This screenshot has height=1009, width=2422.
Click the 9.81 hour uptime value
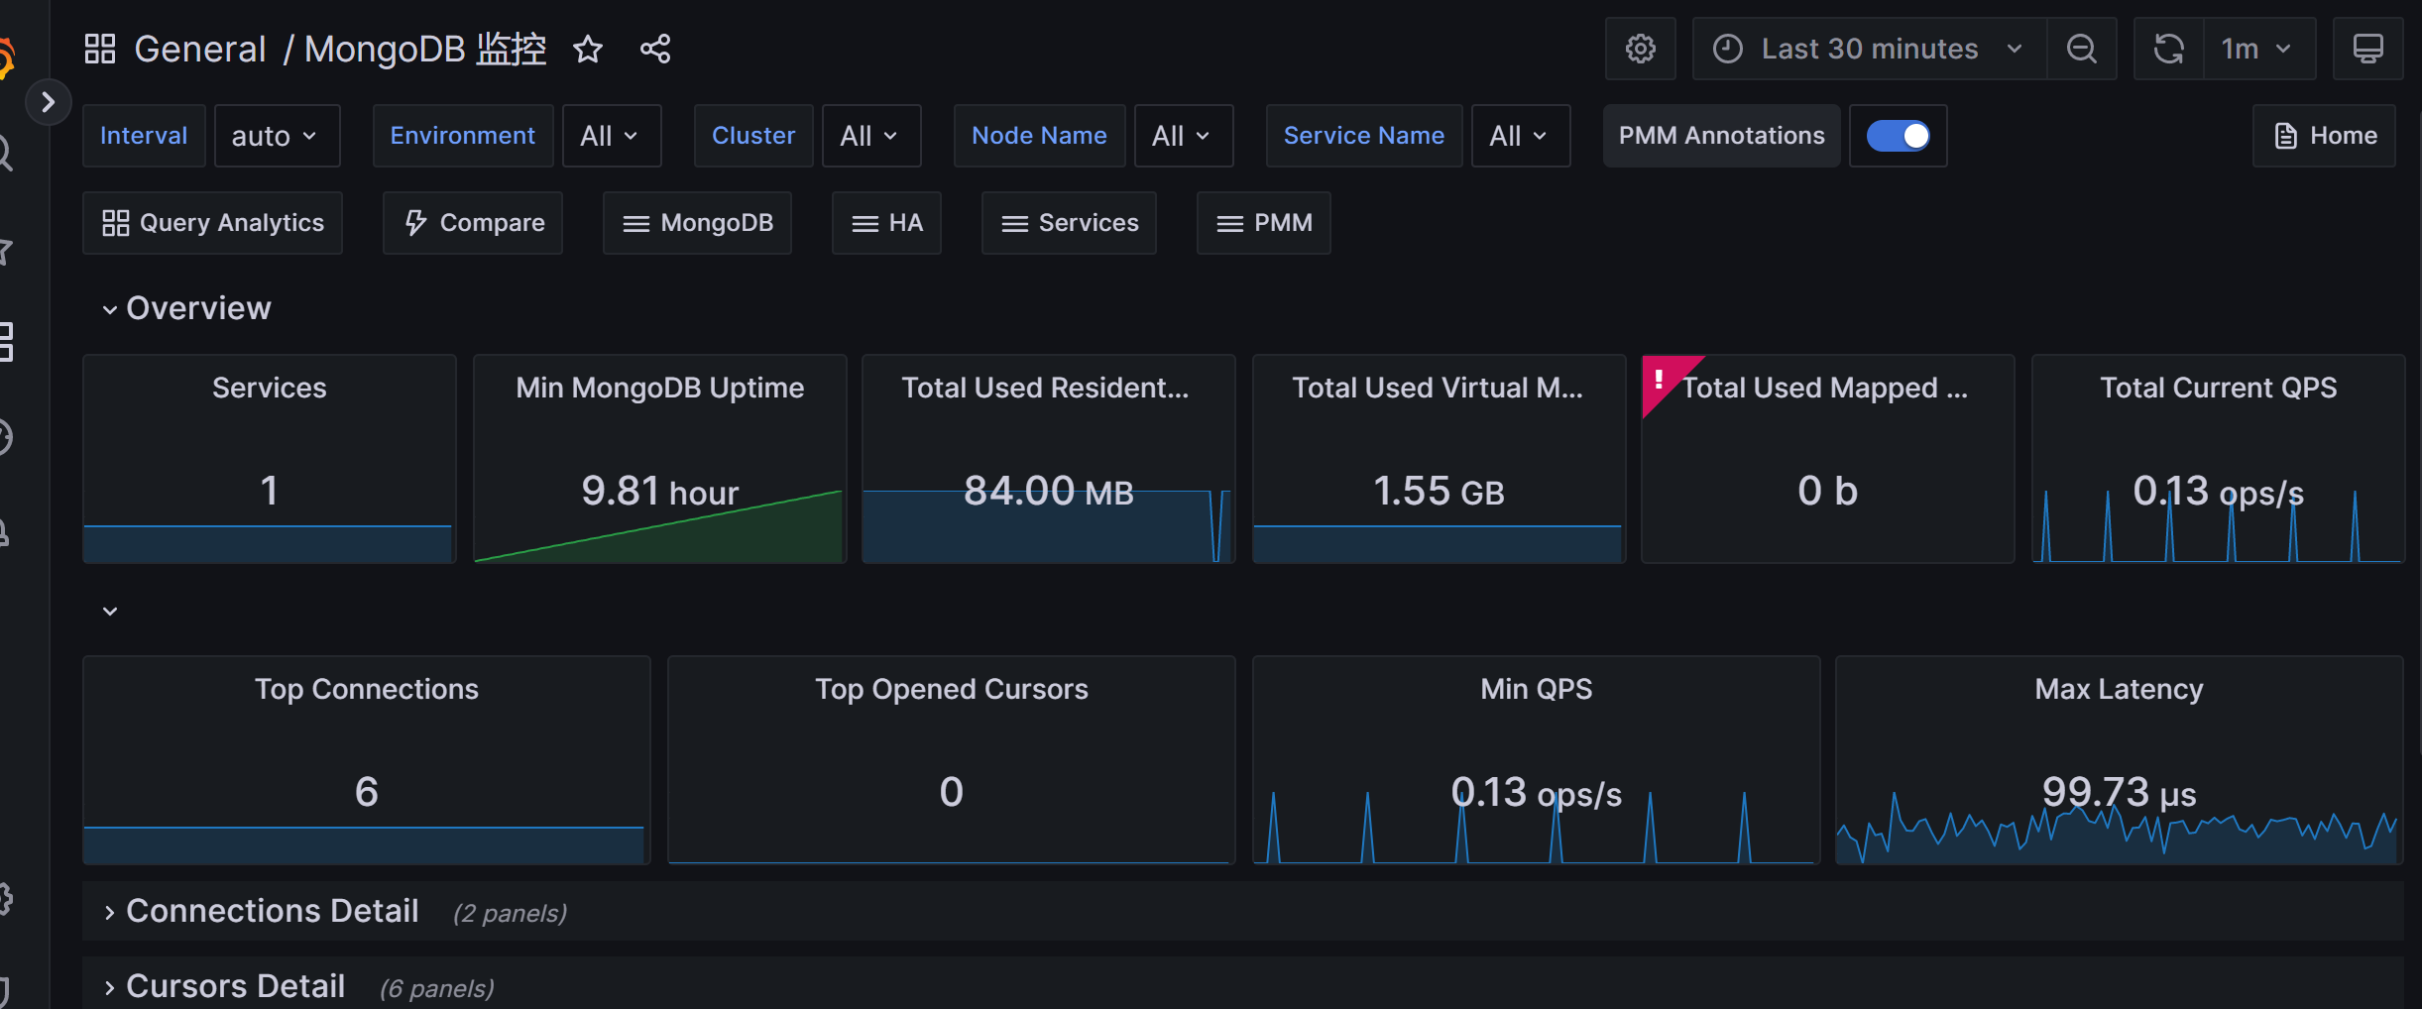pos(660,491)
